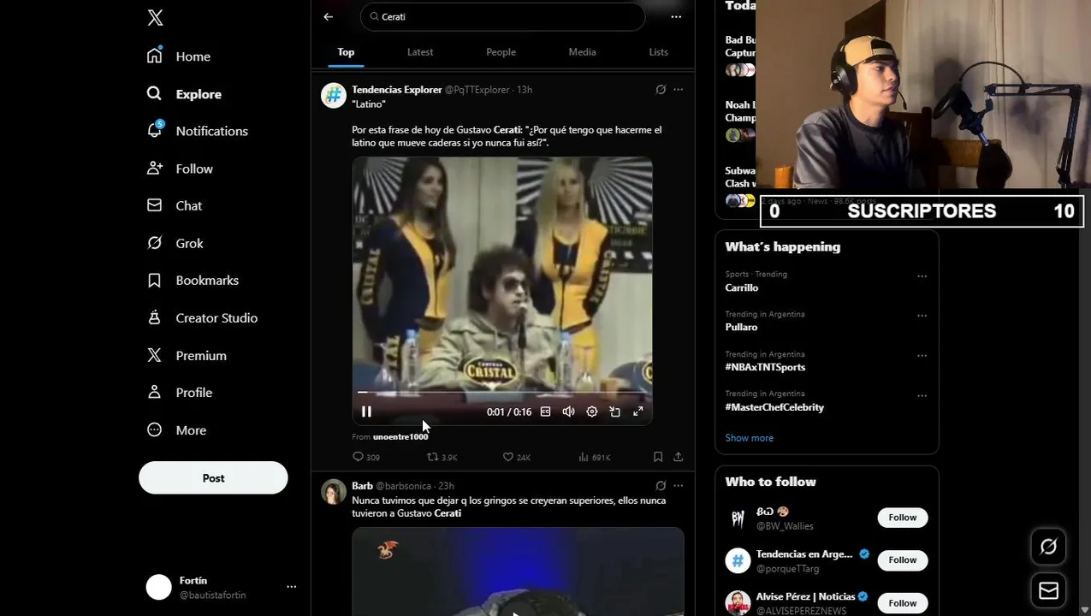Image resolution: width=1091 pixels, height=616 pixels.
Task: Toggle picture-in-picture on the video
Action: point(614,412)
